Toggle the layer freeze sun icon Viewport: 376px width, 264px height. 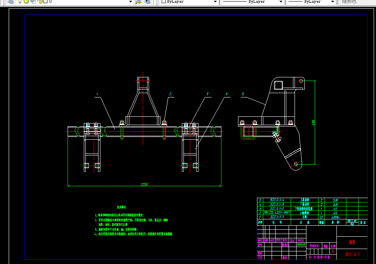pos(26,2)
